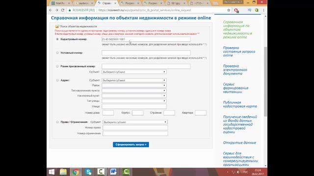Switch to the last (733) tab
Viewport: 314px width, 176px height.
199,3
